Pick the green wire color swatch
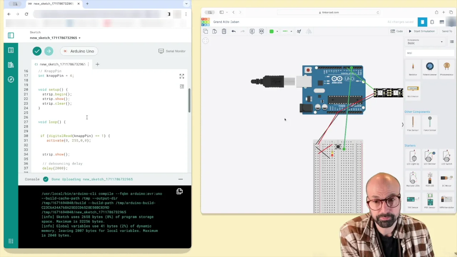This screenshot has height=257, width=457. pyautogui.click(x=271, y=31)
